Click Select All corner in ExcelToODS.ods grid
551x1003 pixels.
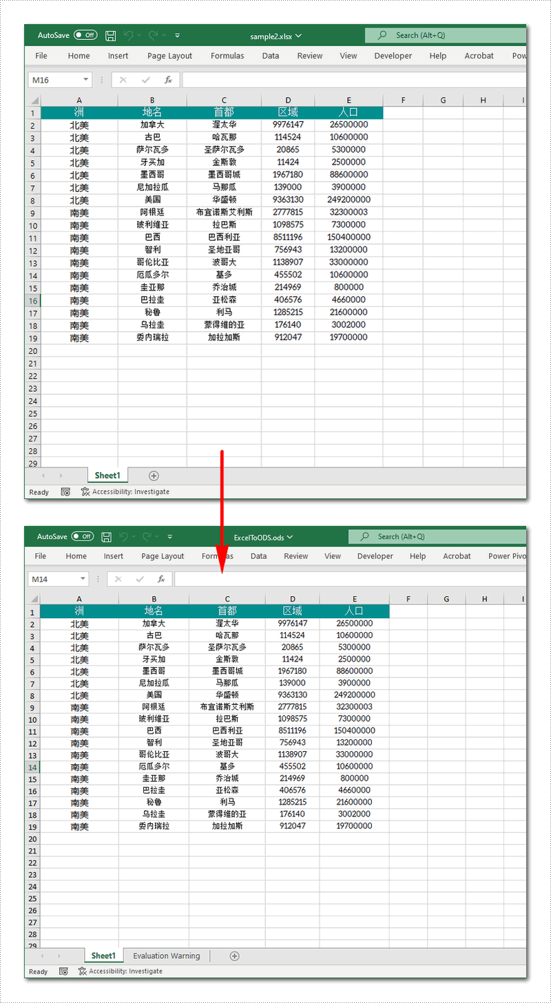coord(32,599)
